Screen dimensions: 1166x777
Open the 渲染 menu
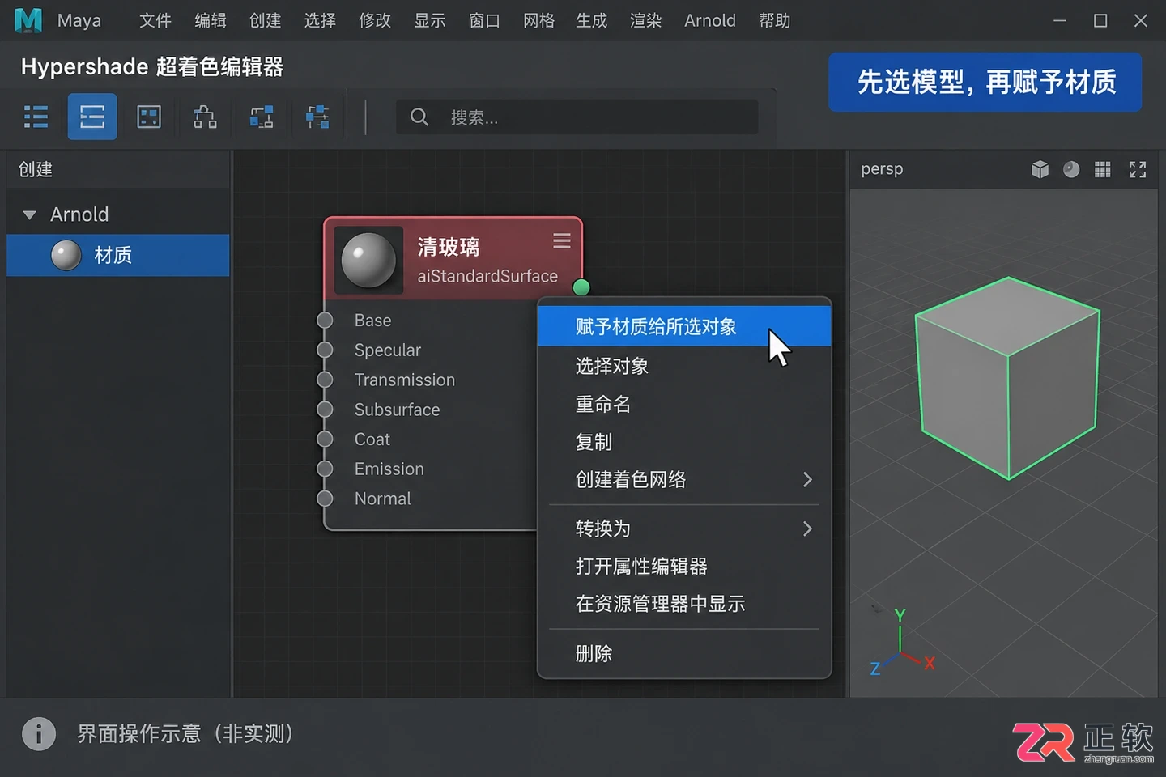(x=646, y=20)
